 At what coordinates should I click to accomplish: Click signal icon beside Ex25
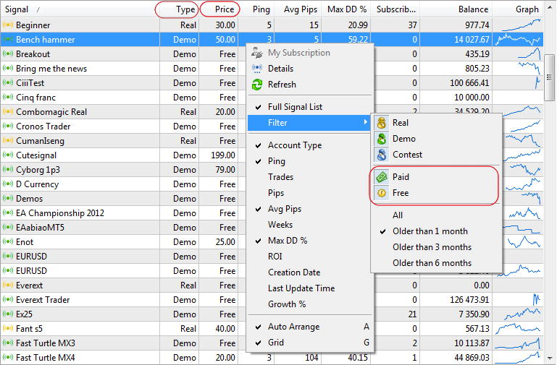point(8,314)
